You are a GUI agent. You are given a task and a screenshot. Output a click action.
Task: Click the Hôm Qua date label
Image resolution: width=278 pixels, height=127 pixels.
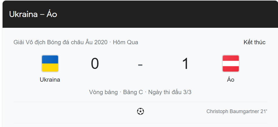point(126,42)
